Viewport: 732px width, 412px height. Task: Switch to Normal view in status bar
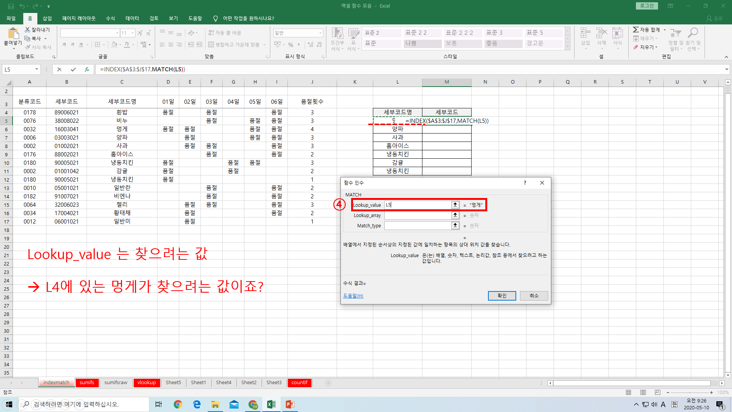629,392
